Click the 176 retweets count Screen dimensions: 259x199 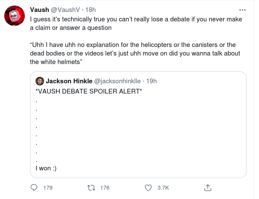(x=104, y=187)
